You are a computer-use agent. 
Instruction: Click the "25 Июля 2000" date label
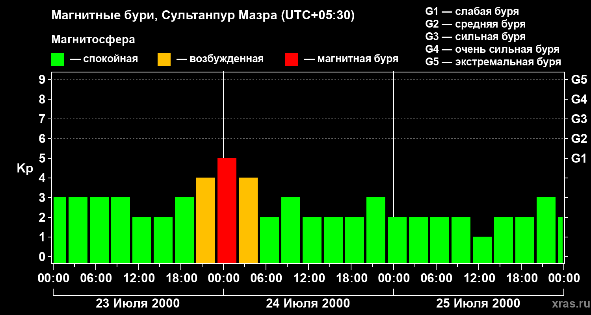tap(478, 304)
